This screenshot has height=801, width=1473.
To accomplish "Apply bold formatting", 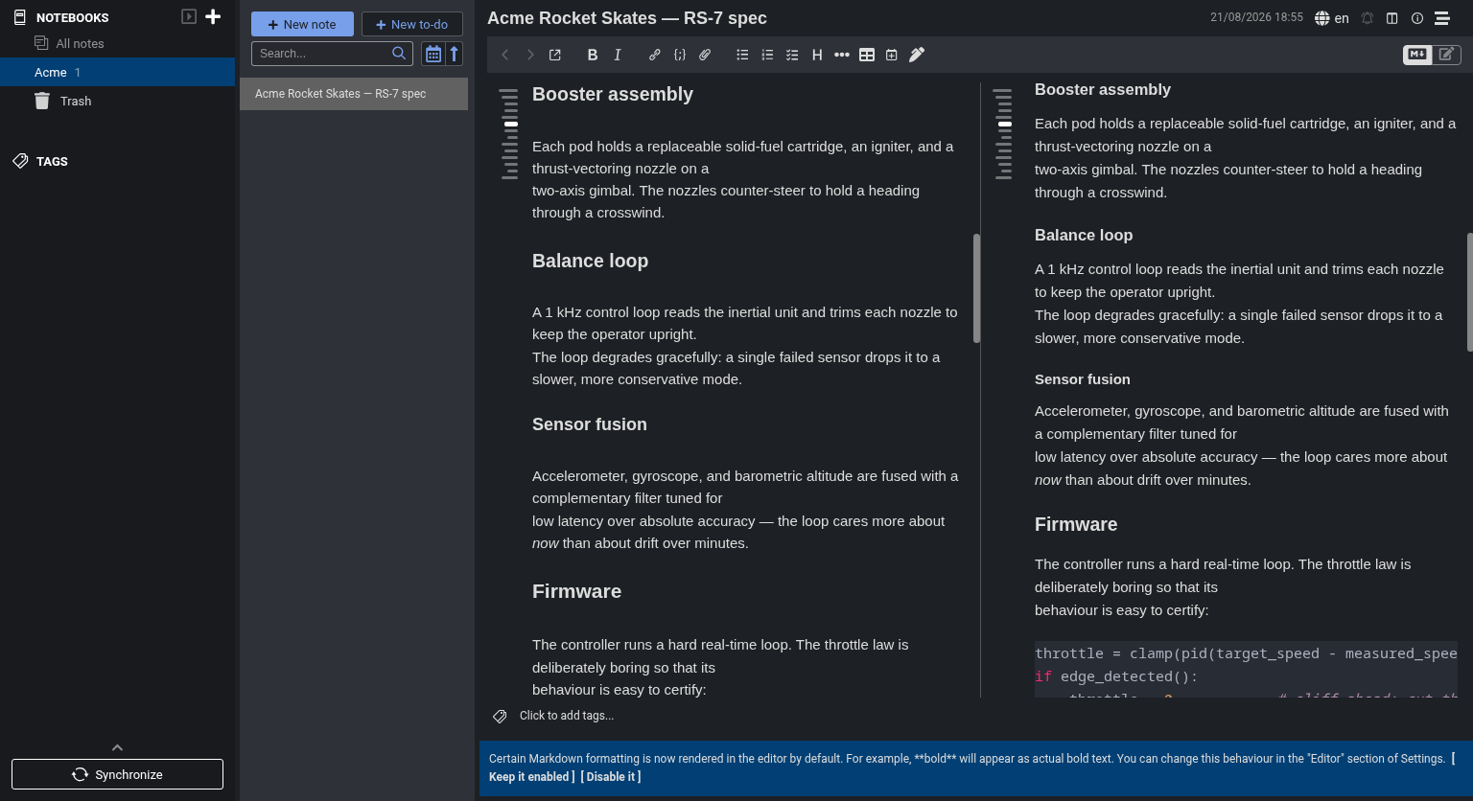I will tap(593, 55).
